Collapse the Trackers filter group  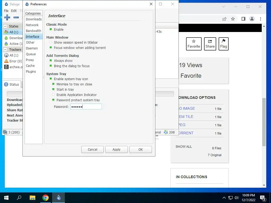coord(5,49)
